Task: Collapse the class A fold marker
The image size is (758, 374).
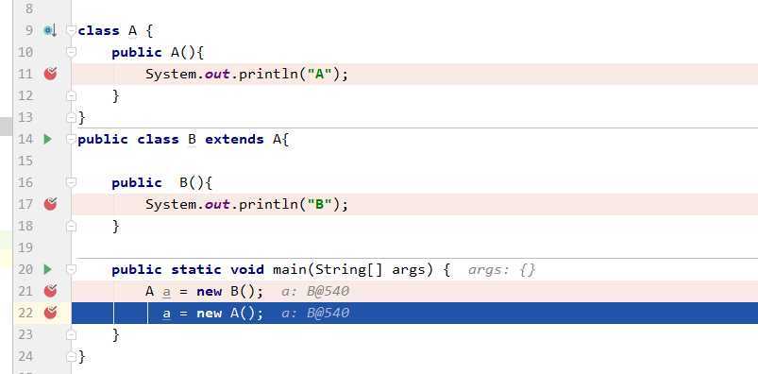Action: point(71,30)
